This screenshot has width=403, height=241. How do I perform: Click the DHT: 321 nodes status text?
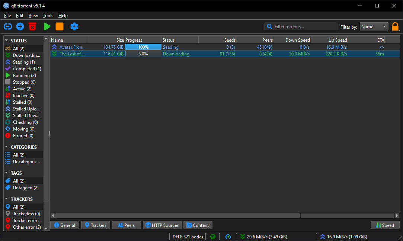[188, 237]
